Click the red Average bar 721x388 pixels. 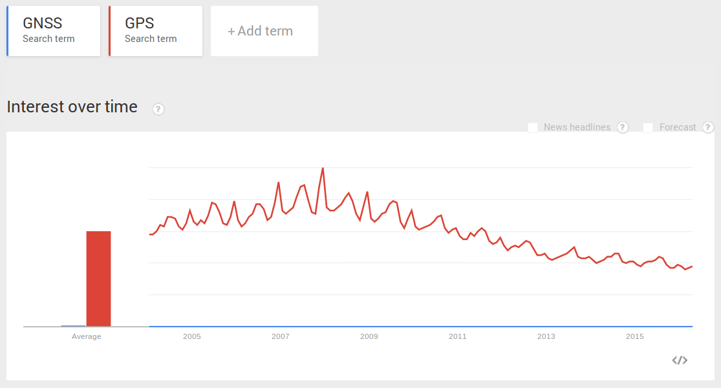pyautogui.click(x=98, y=278)
